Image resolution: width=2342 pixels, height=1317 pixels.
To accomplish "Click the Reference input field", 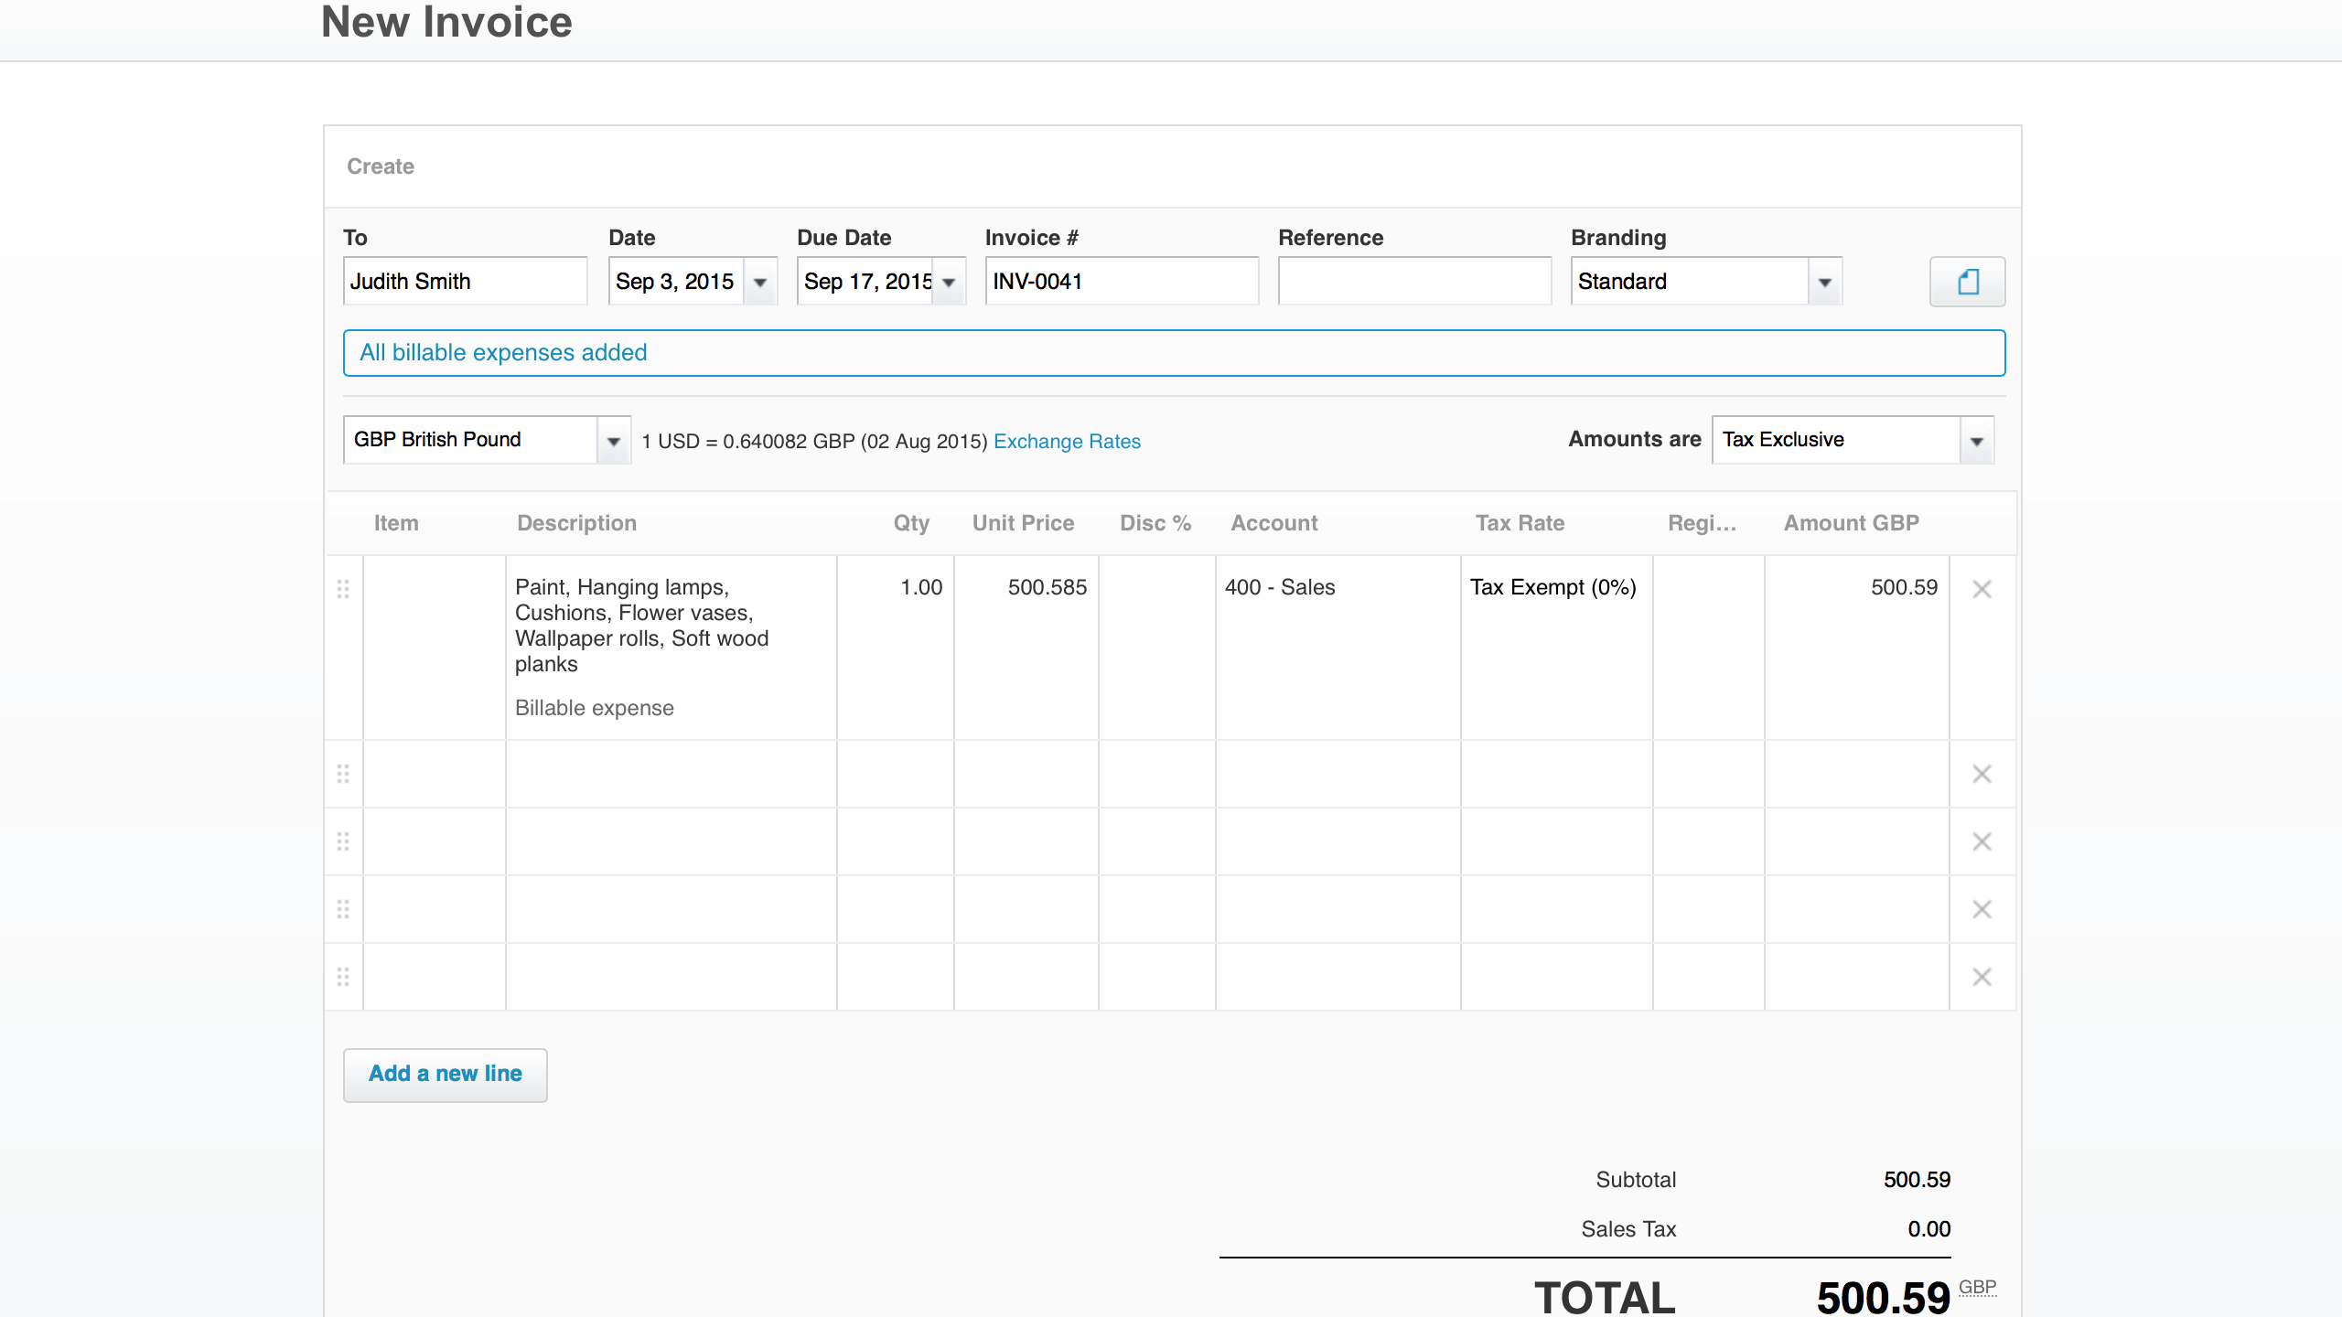I will (1413, 282).
